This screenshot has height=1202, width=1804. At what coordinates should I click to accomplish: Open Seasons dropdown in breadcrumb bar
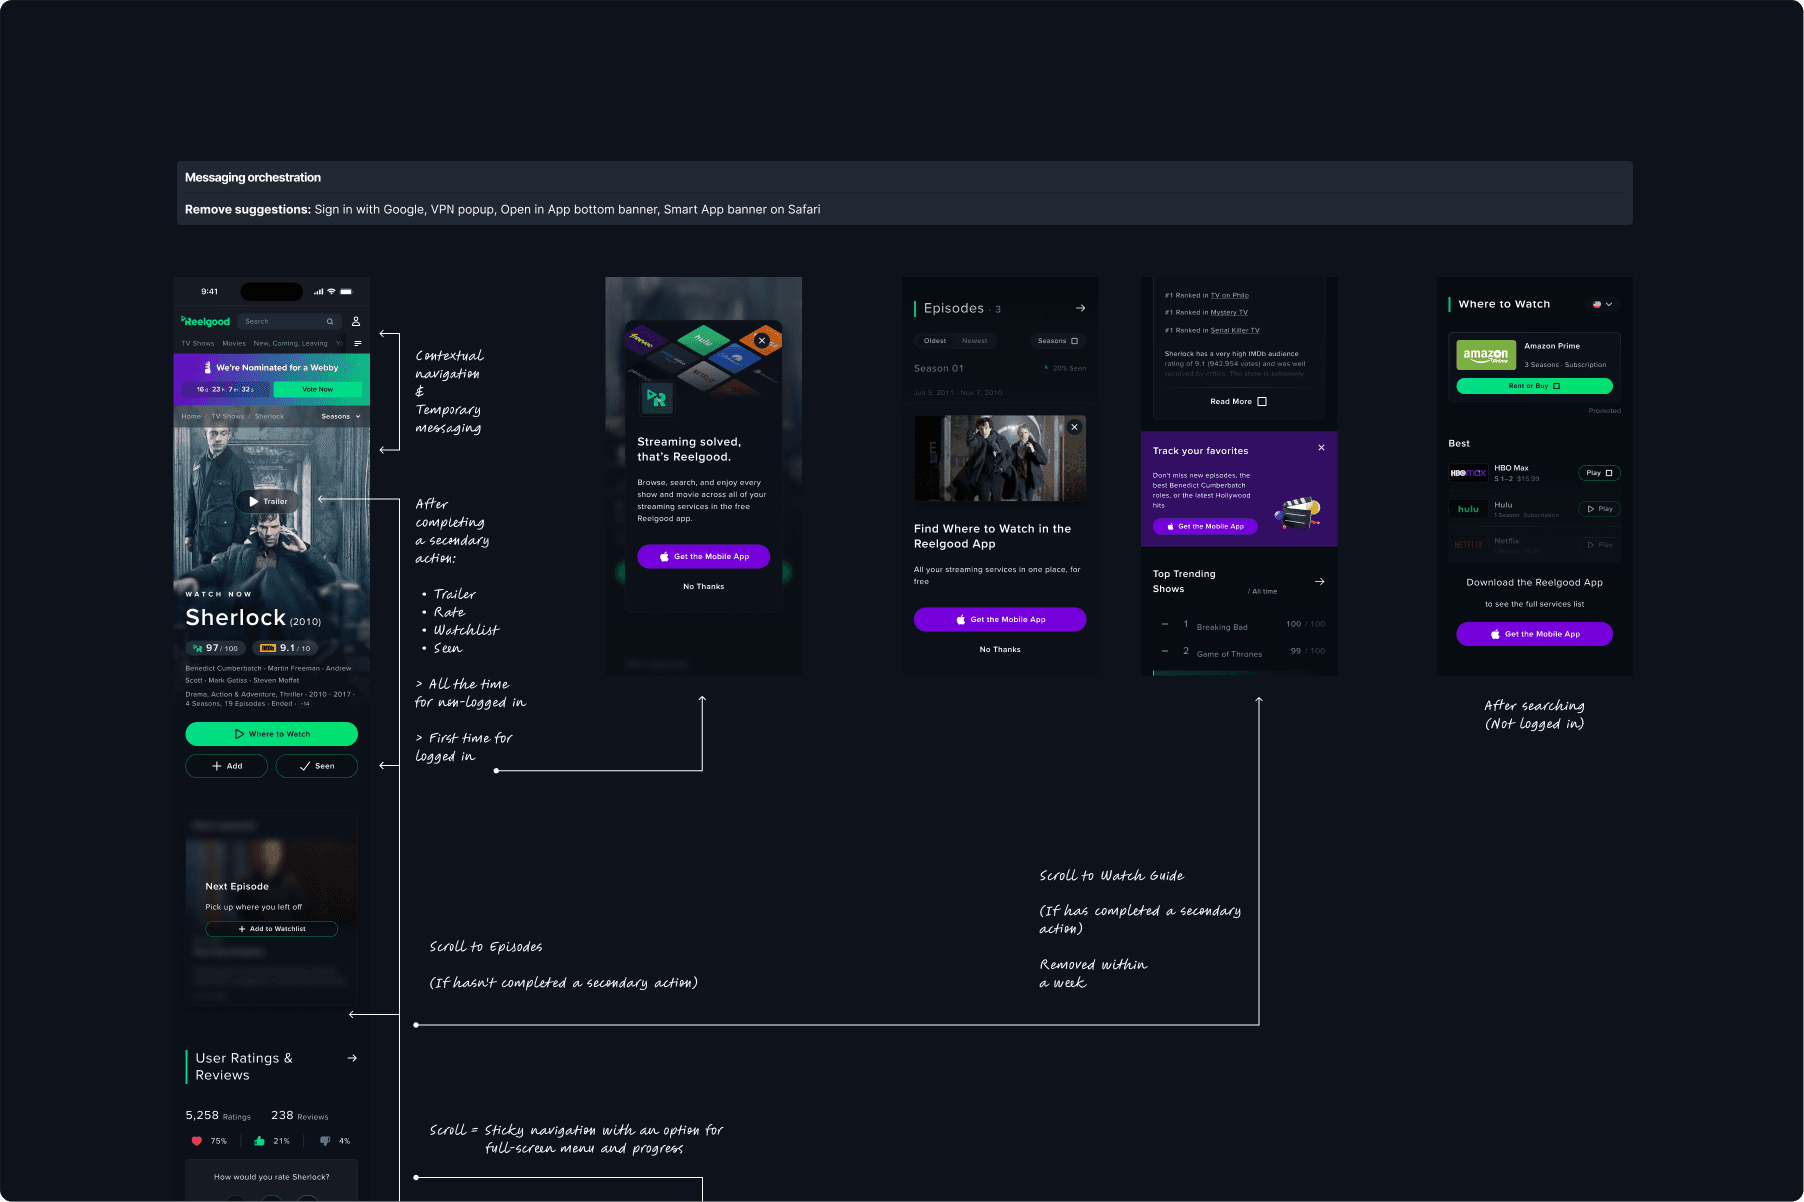click(341, 416)
